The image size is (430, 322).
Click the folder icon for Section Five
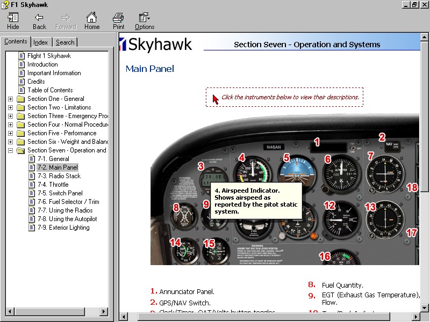tap(21, 133)
